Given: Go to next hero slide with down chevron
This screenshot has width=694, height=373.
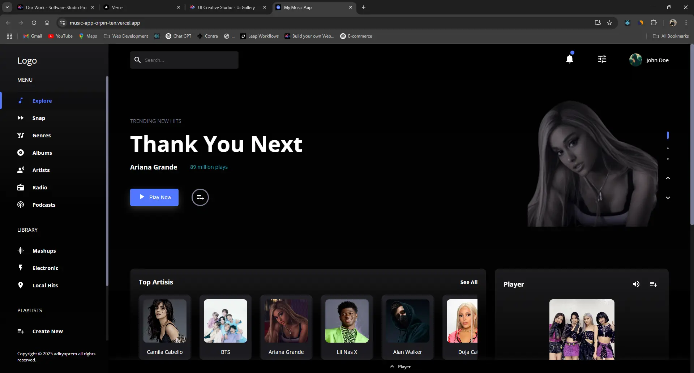Looking at the screenshot, I should (668, 198).
